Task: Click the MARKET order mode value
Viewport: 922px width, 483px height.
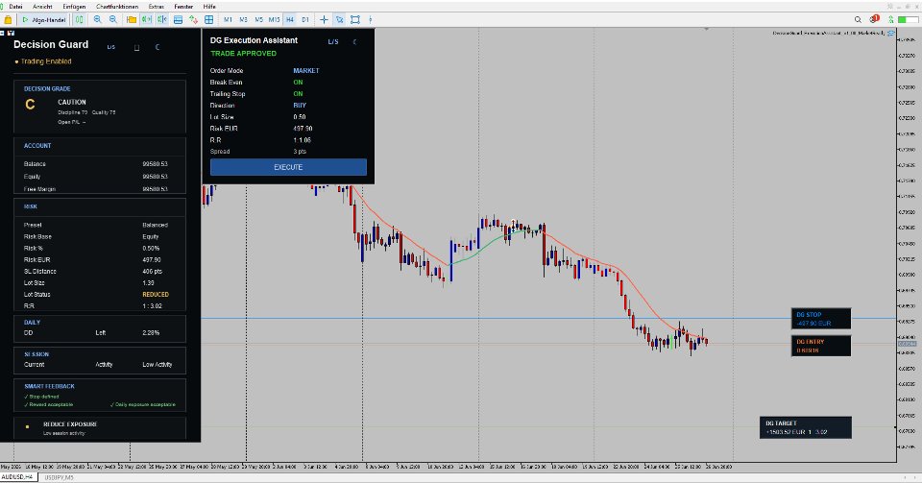Action: pos(305,70)
